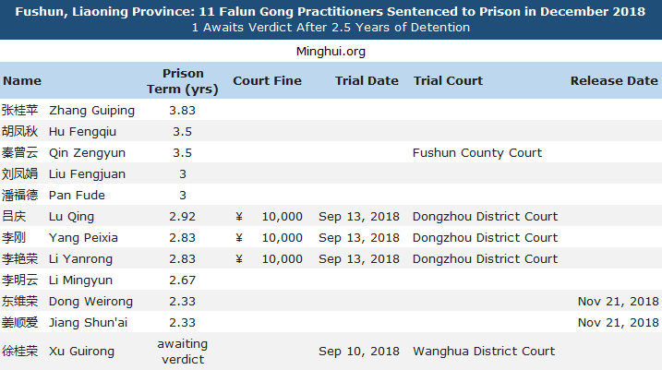Click the Minghui.org source text

(x=331, y=52)
